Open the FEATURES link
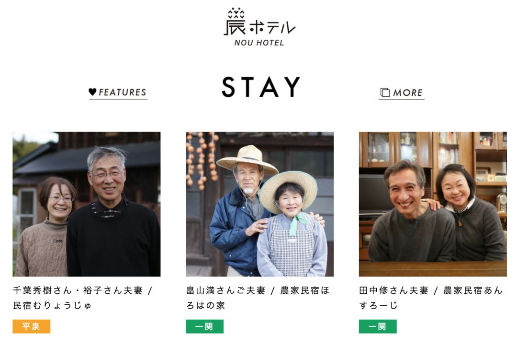The width and height of the screenshot is (517, 346). tap(118, 92)
